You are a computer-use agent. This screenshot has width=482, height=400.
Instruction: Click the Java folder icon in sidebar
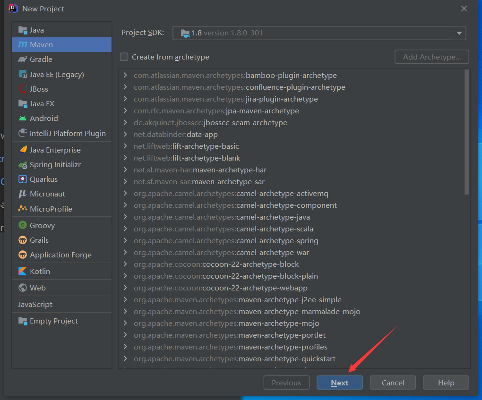(23, 30)
